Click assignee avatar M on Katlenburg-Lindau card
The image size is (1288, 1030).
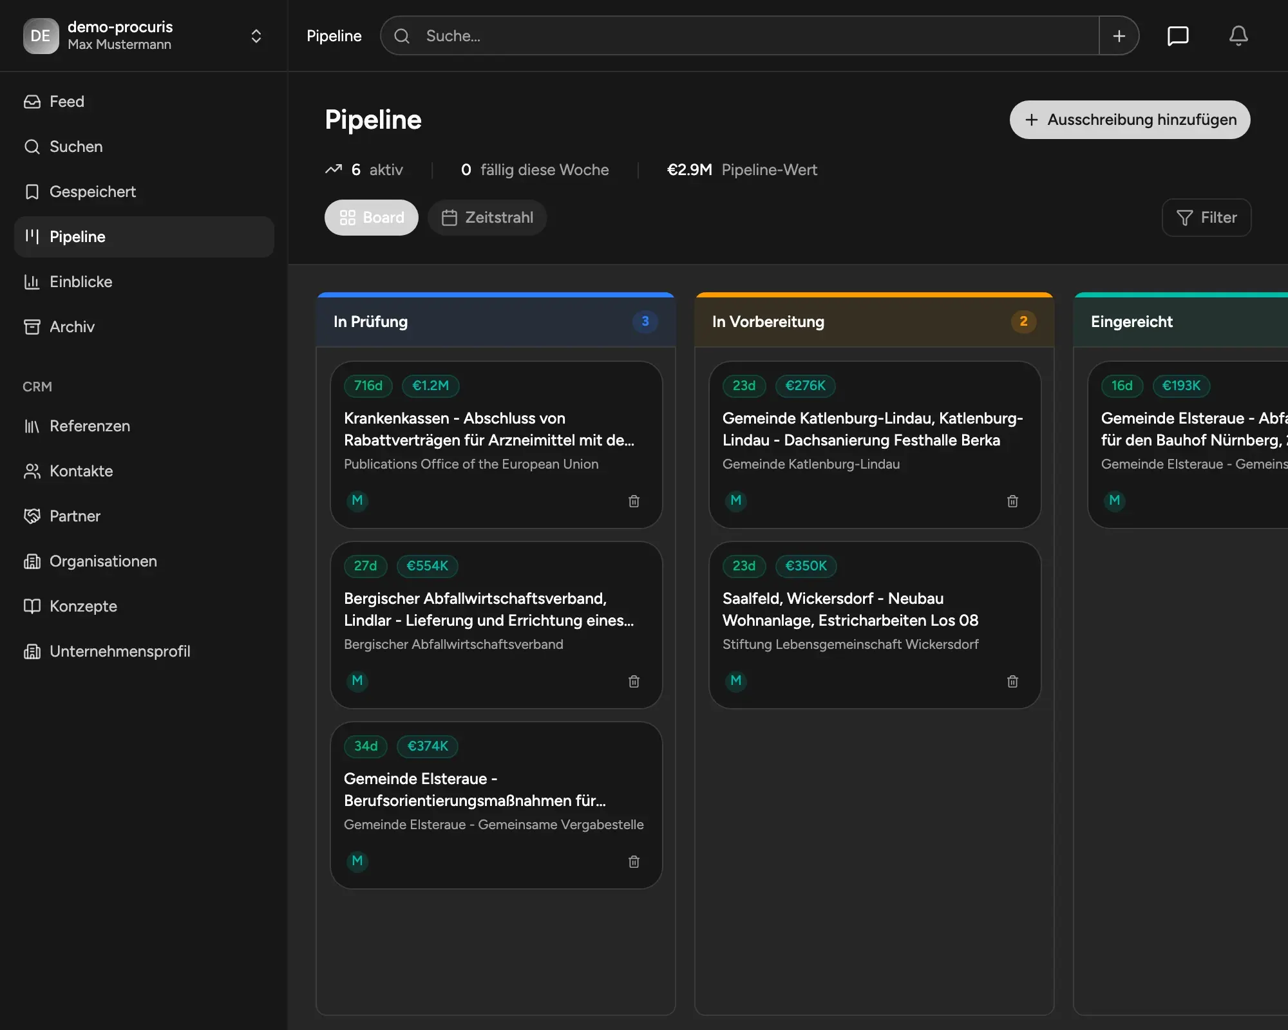pos(736,501)
